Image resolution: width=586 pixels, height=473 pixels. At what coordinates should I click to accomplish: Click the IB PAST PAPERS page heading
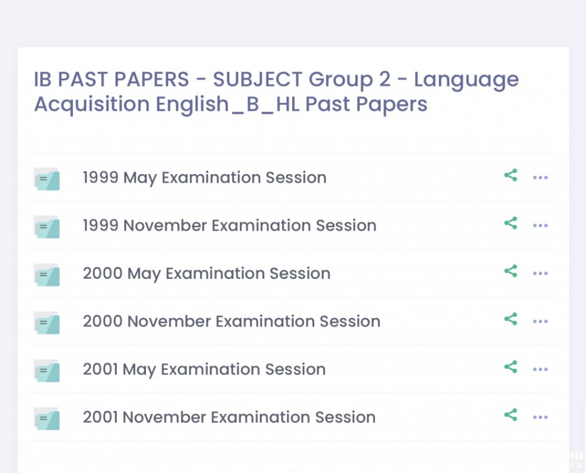(276, 92)
